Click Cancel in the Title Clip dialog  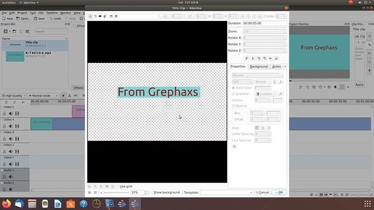pyautogui.click(x=262, y=192)
